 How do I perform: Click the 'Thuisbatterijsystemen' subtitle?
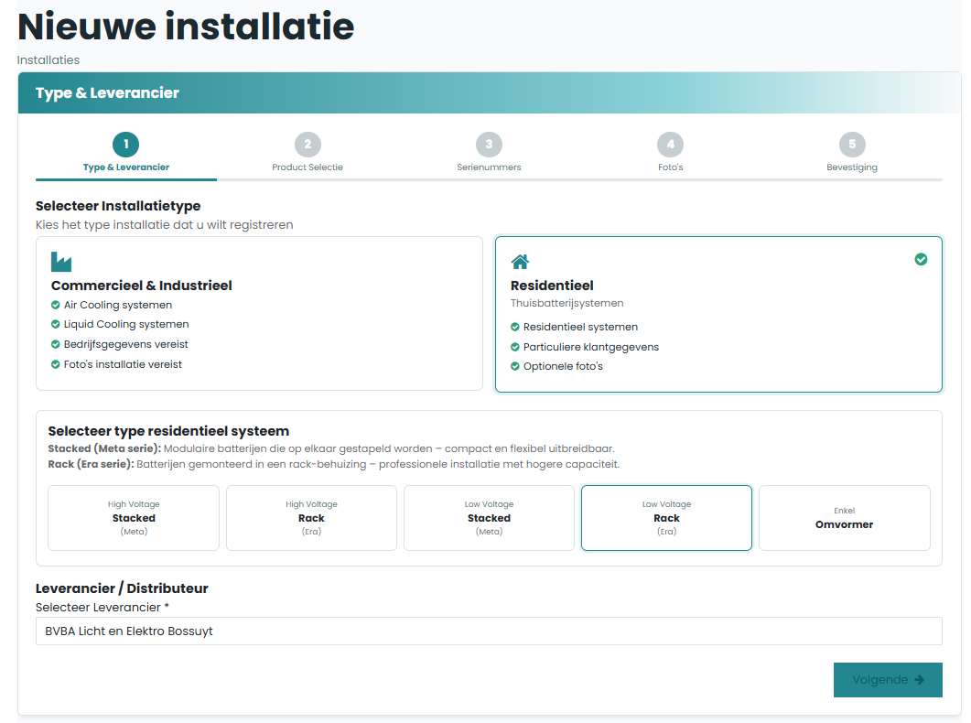[566, 303]
